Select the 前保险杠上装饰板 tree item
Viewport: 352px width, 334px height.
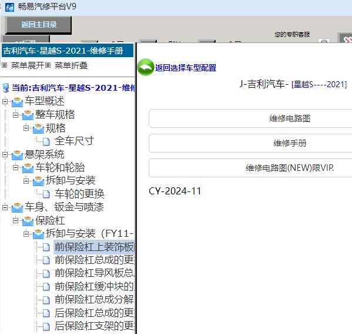tap(94, 247)
